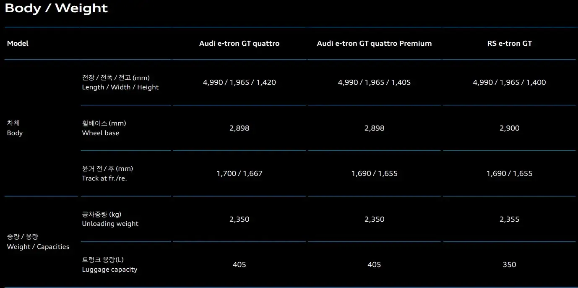578x288 pixels.
Task: Select dimensions value 4,990 / 1,965 / 1,405
Action: click(x=374, y=82)
